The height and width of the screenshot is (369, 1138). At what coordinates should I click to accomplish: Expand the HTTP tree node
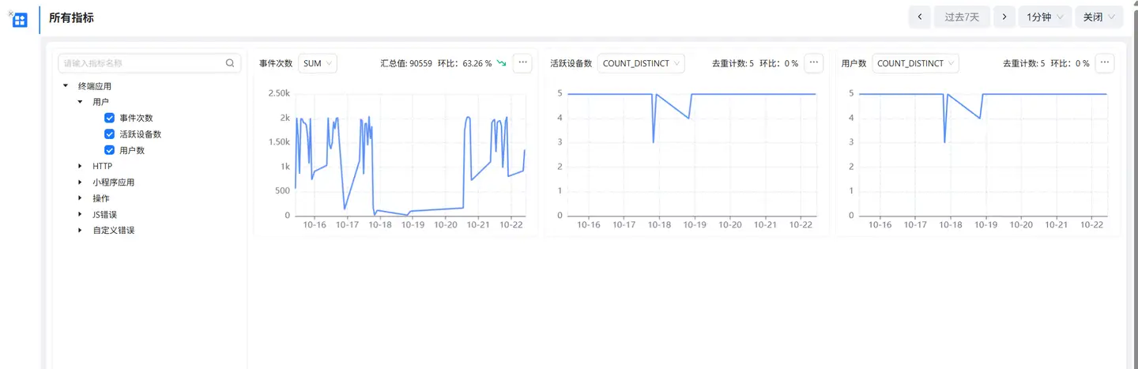coord(80,166)
